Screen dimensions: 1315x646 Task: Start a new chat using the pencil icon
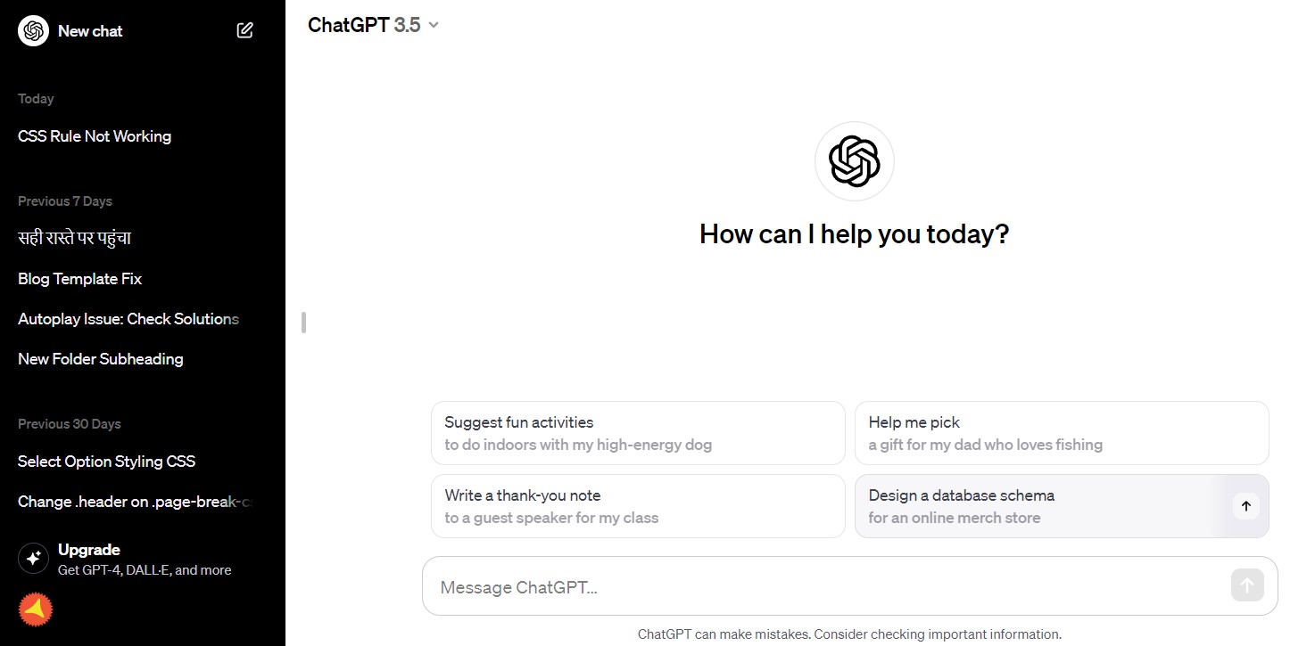click(244, 29)
